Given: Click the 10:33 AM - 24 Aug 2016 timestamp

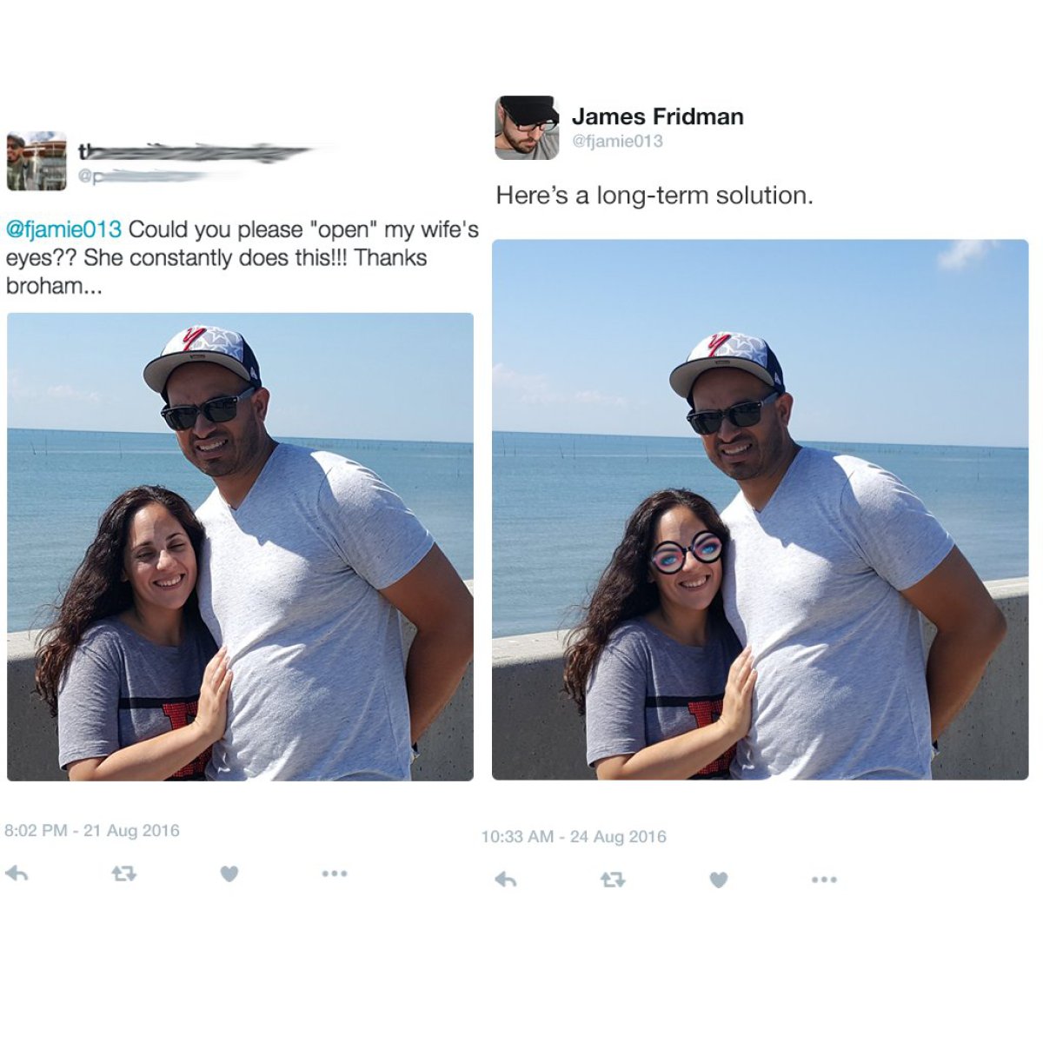Looking at the screenshot, I should coord(574,836).
